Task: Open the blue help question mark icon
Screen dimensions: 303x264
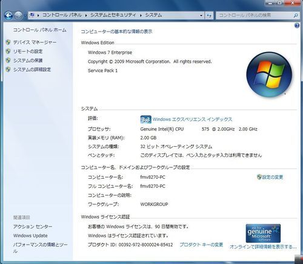Action: click(x=297, y=25)
